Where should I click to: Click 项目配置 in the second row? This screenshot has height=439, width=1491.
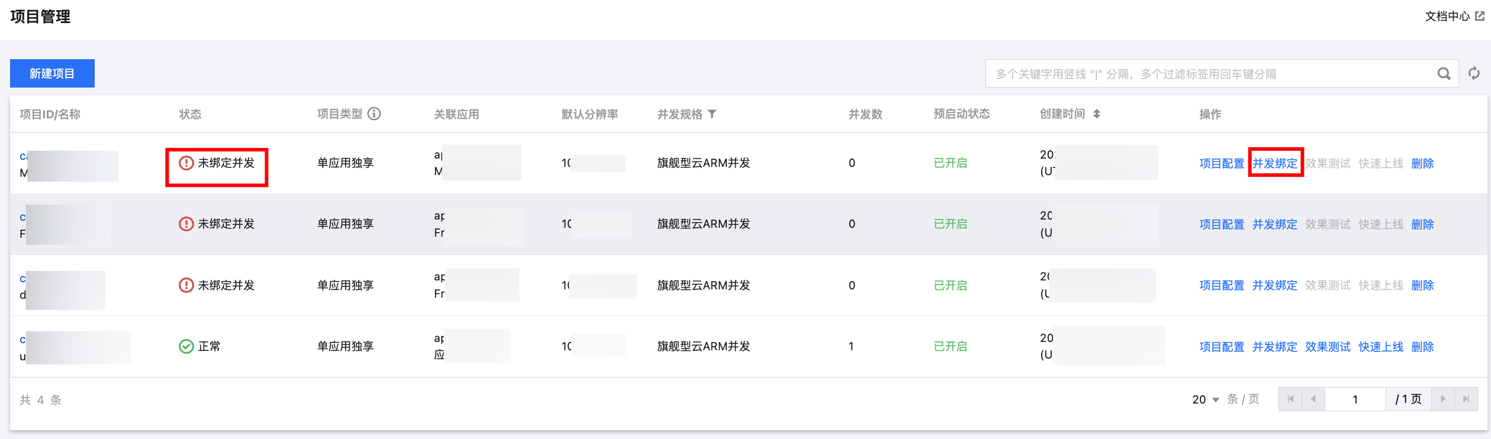1222,224
